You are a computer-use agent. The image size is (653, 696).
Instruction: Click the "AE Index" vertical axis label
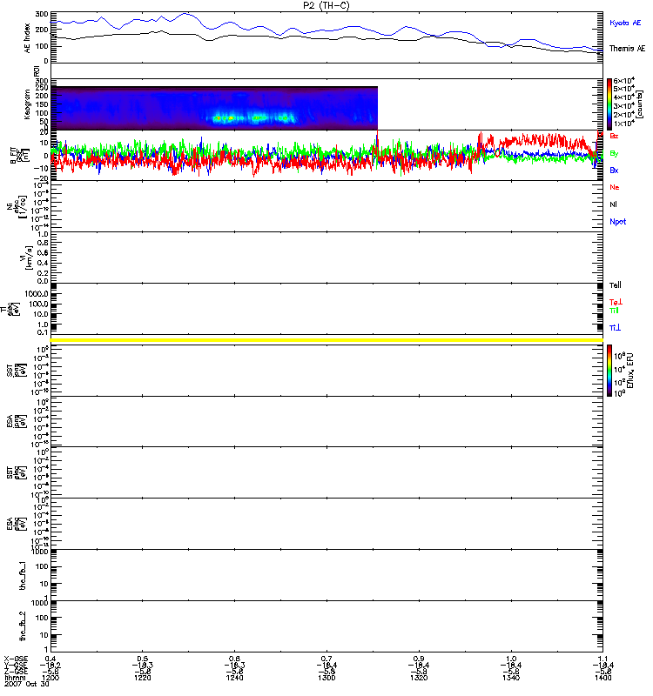coord(28,37)
